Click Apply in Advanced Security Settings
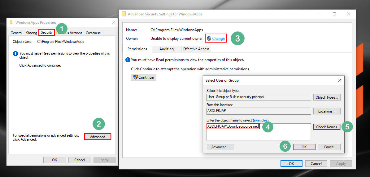The width and height of the screenshot is (370, 177). (x=341, y=164)
